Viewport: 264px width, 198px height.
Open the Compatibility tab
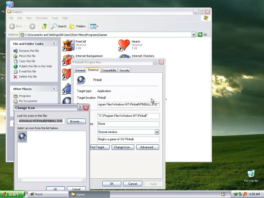(x=109, y=70)
